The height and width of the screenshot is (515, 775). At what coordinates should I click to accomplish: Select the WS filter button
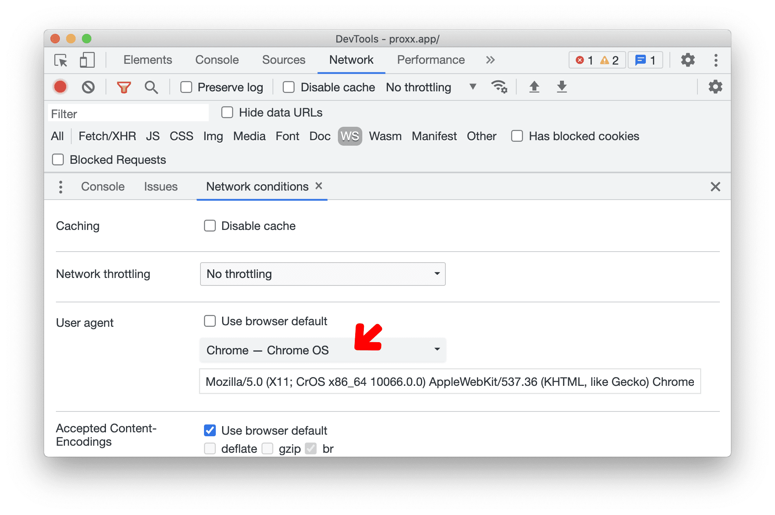click(x=350, y=136)
